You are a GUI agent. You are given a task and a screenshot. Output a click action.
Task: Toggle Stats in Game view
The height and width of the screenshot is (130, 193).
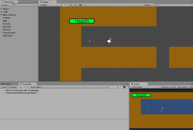pos(191,87)
